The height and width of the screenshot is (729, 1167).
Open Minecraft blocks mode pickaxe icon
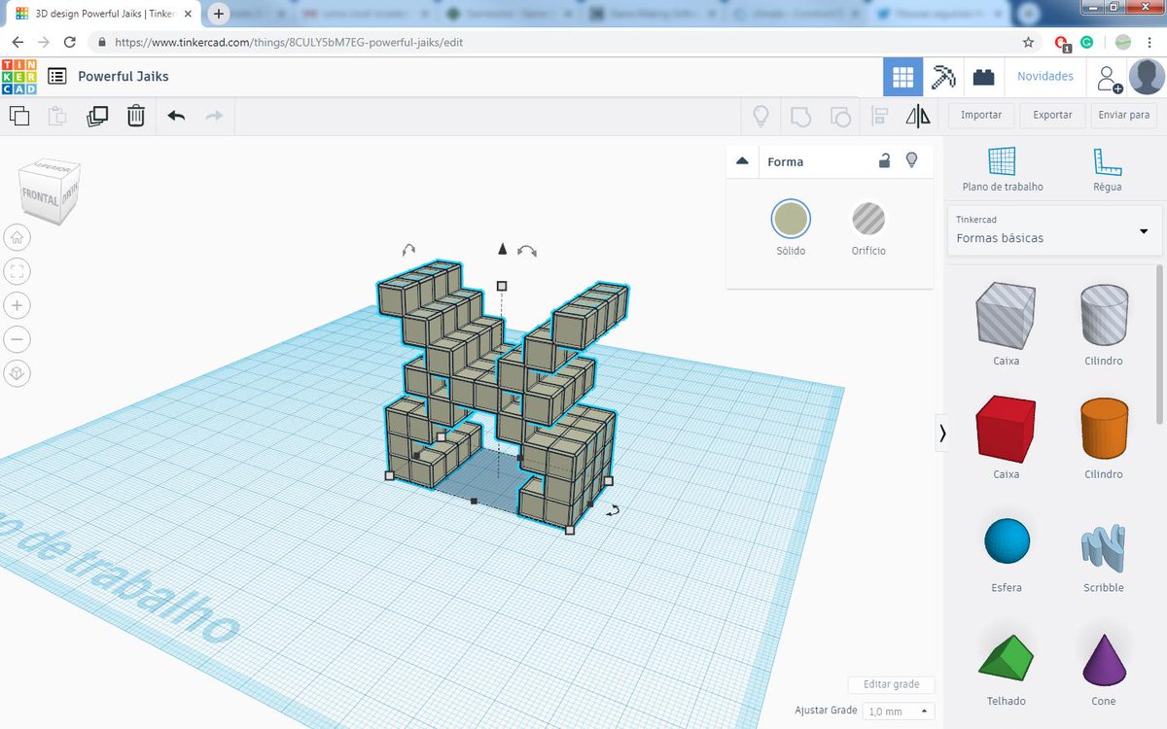coord(943,77)
